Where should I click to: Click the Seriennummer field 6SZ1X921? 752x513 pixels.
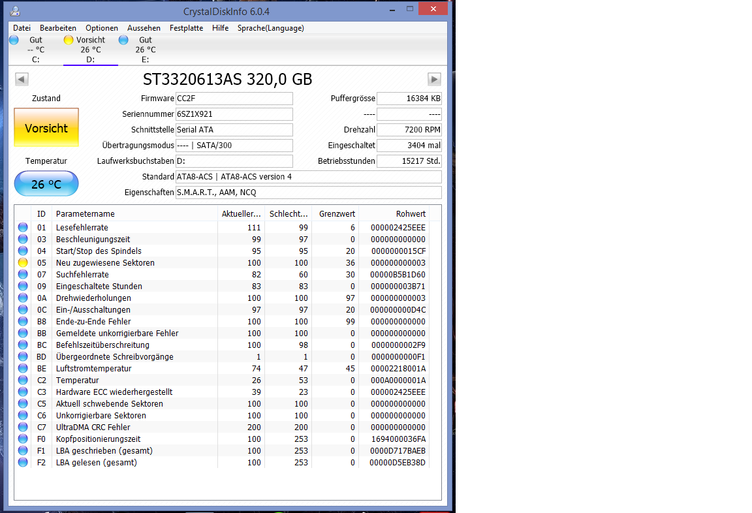click(234, 114)
